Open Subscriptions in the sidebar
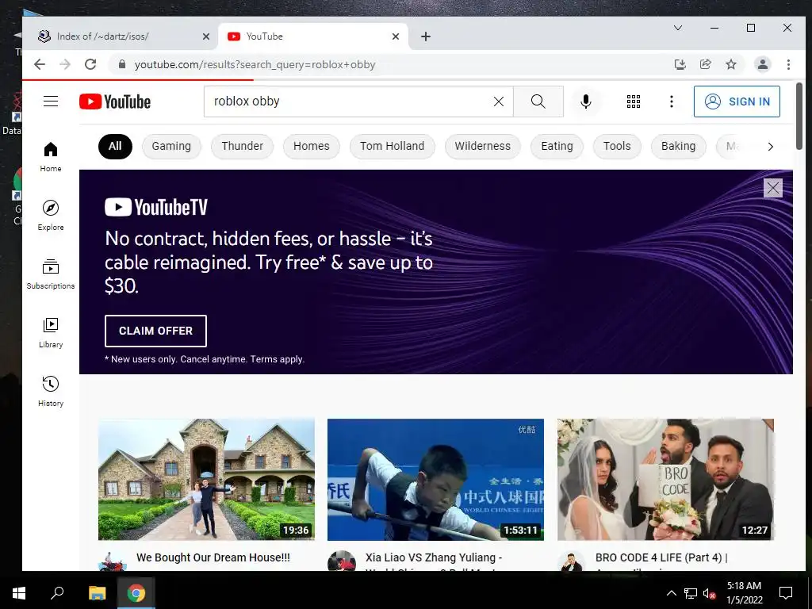Image resolution: width=812 pixels, height=609 pixels. click(51, 274)
